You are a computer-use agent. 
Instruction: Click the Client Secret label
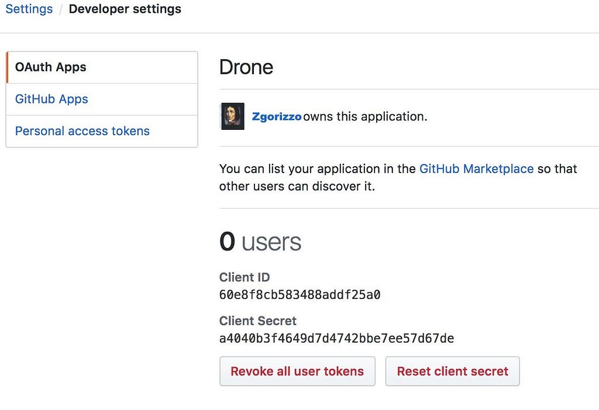click(258, 321)
